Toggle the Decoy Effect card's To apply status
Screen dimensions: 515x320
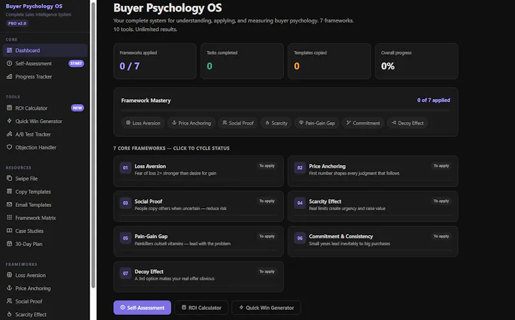pyautogui.click(x=267, y=271)
